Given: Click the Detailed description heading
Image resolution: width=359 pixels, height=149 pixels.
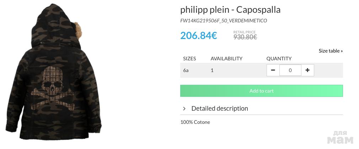Looking at the screenshot, I should (x=220, y=109).
